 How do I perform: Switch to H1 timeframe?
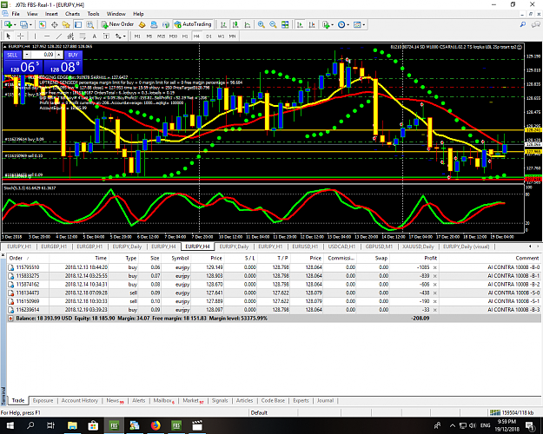pyautogui.click(x=185, y=36)
